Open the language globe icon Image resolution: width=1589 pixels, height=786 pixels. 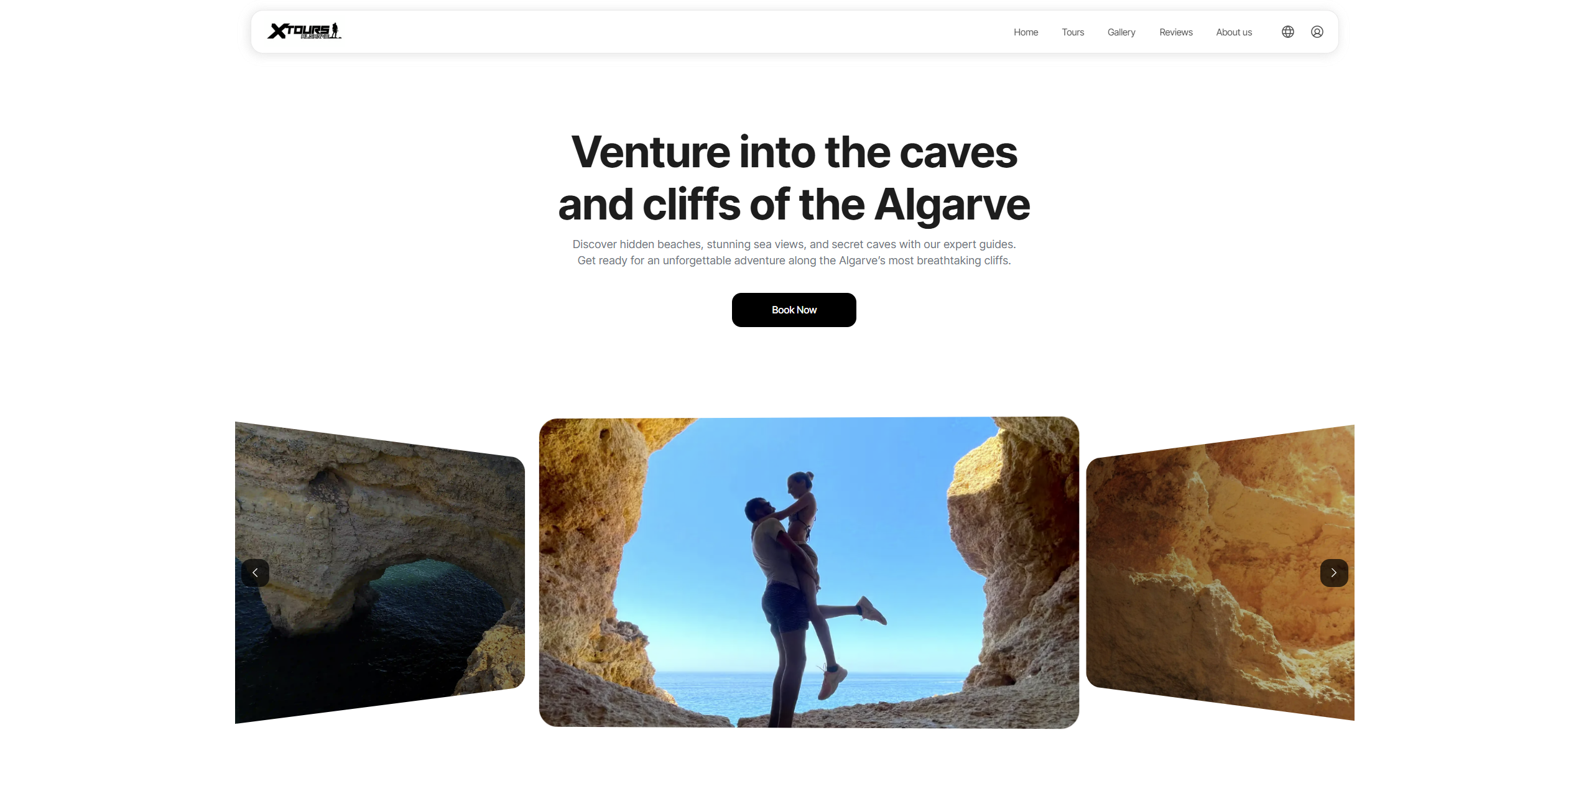click(x=1287, y=32)
